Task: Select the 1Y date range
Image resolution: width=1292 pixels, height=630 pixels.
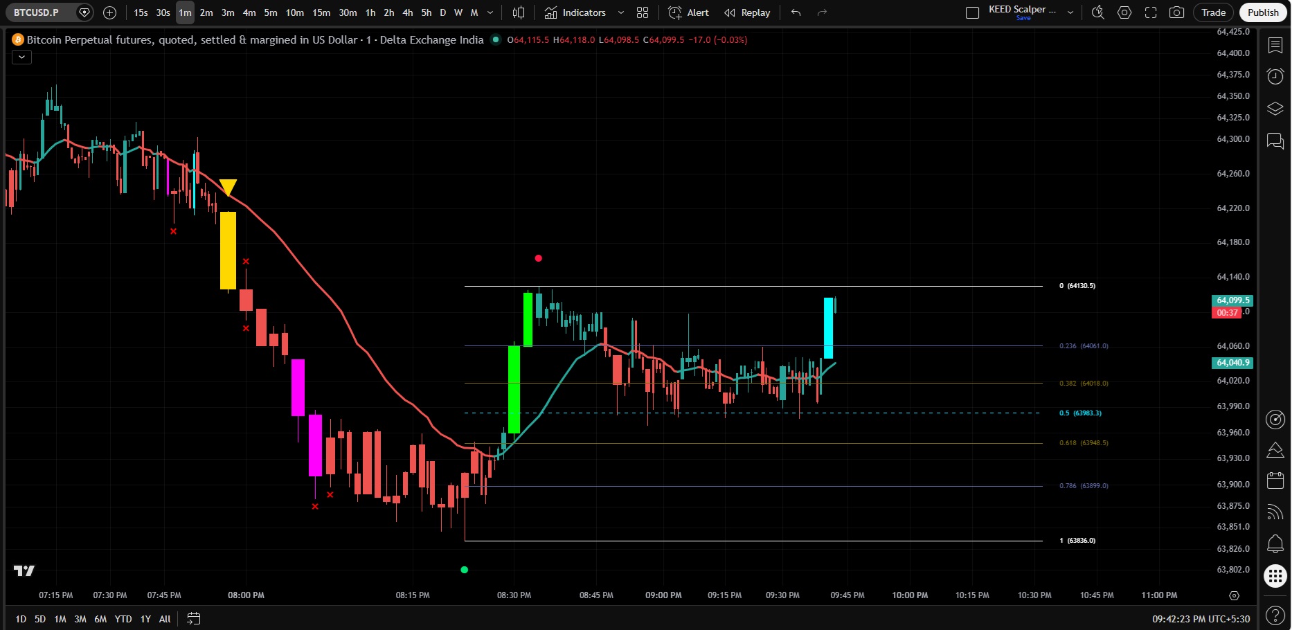Action: pos(145,619)
